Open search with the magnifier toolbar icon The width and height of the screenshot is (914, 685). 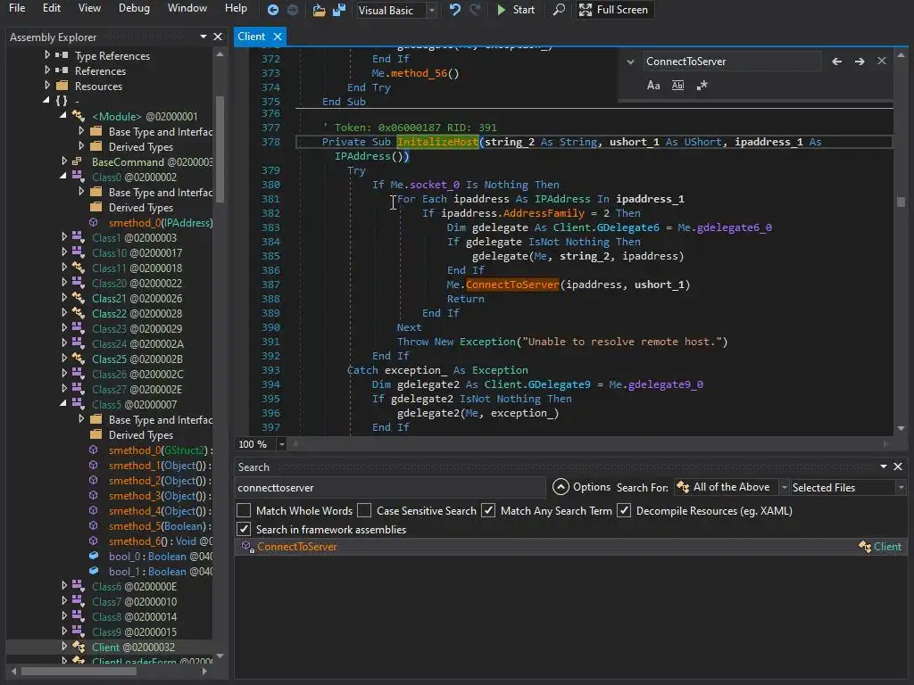[x=559, y=10]
